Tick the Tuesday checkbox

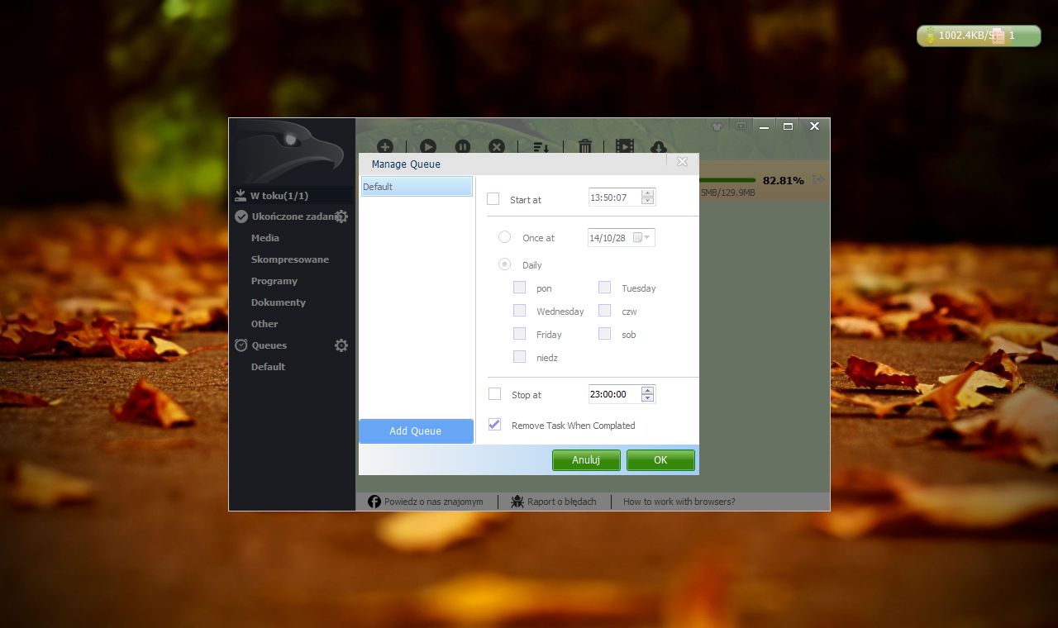[x=605, y=288]
